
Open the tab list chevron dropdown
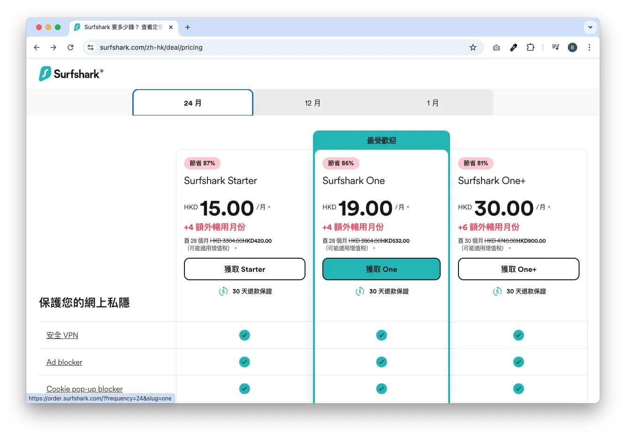click(x=590, y=27)
